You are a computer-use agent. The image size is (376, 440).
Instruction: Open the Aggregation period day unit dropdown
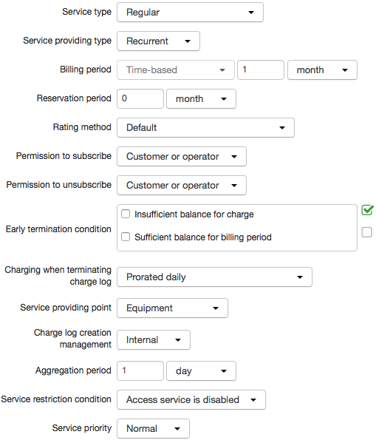(x=202, y=371)
